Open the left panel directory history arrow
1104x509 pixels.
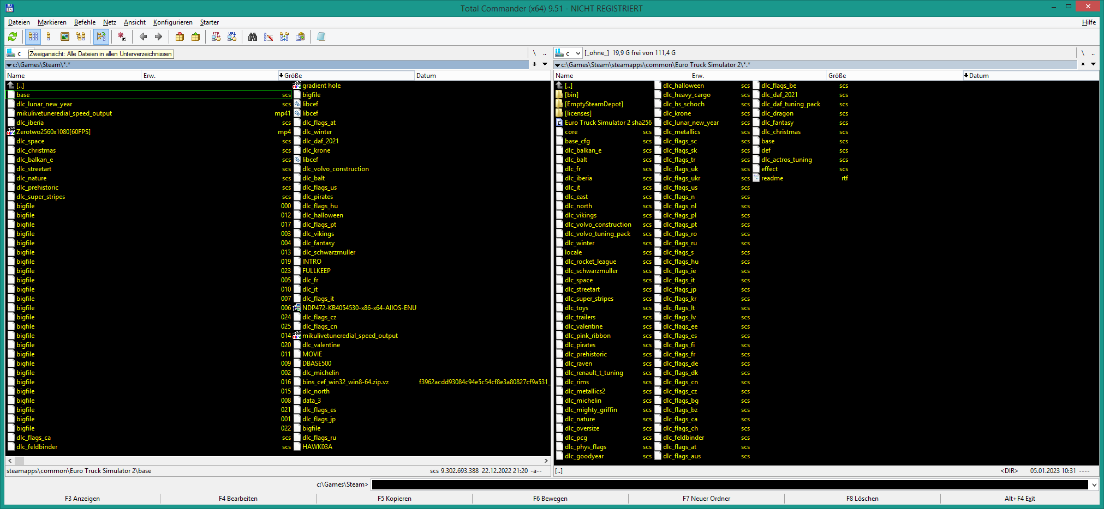click(545, 64)
